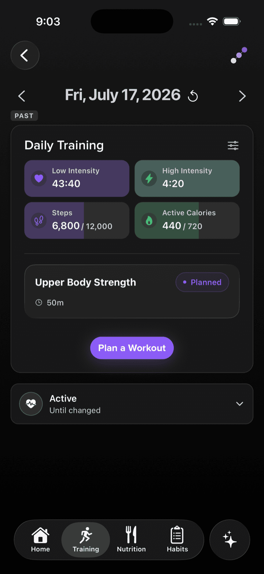Switch to the Nutrition tab
This screenshot has height=574, width=264.
tap(131, 540)
